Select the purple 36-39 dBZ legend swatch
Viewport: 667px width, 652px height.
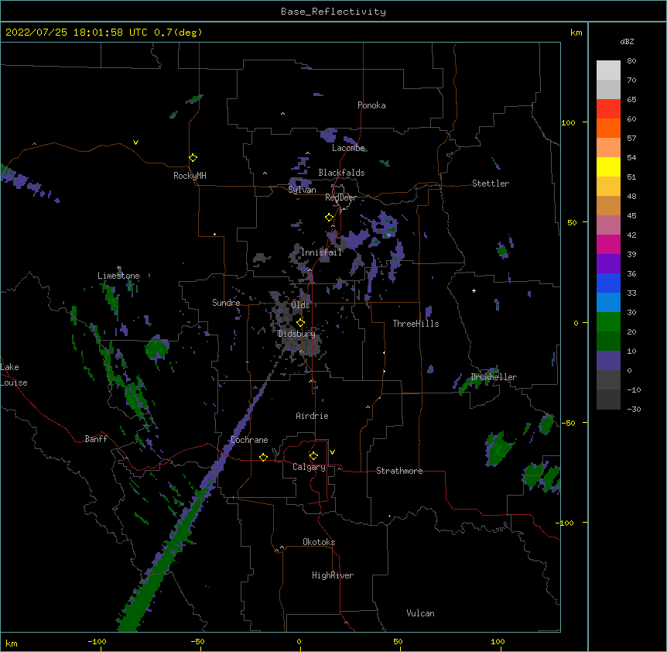[x=608, y=263]
